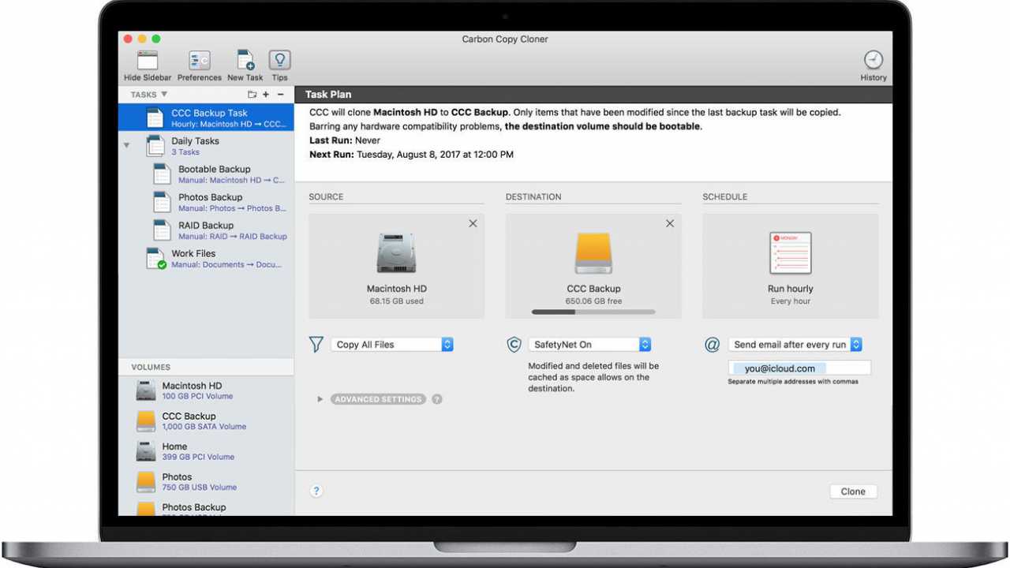Click the Clone button

(x=853, y=491)
